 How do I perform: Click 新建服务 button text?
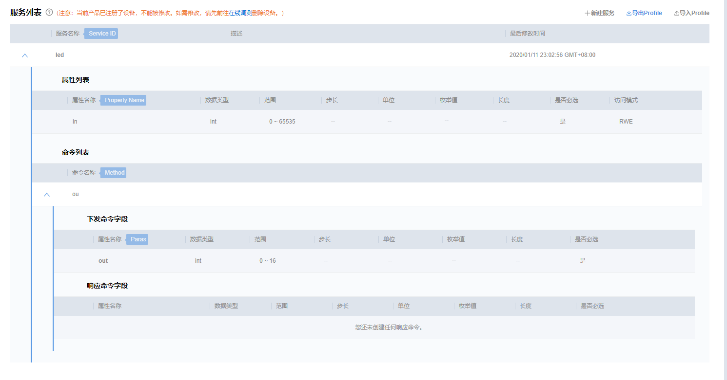(x=603, y=13)
